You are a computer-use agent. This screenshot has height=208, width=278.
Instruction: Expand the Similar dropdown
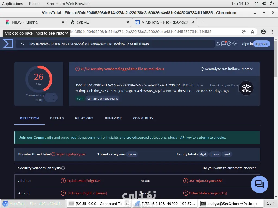point(231,69)
